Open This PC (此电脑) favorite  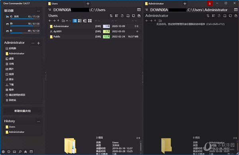pos(11,48)
